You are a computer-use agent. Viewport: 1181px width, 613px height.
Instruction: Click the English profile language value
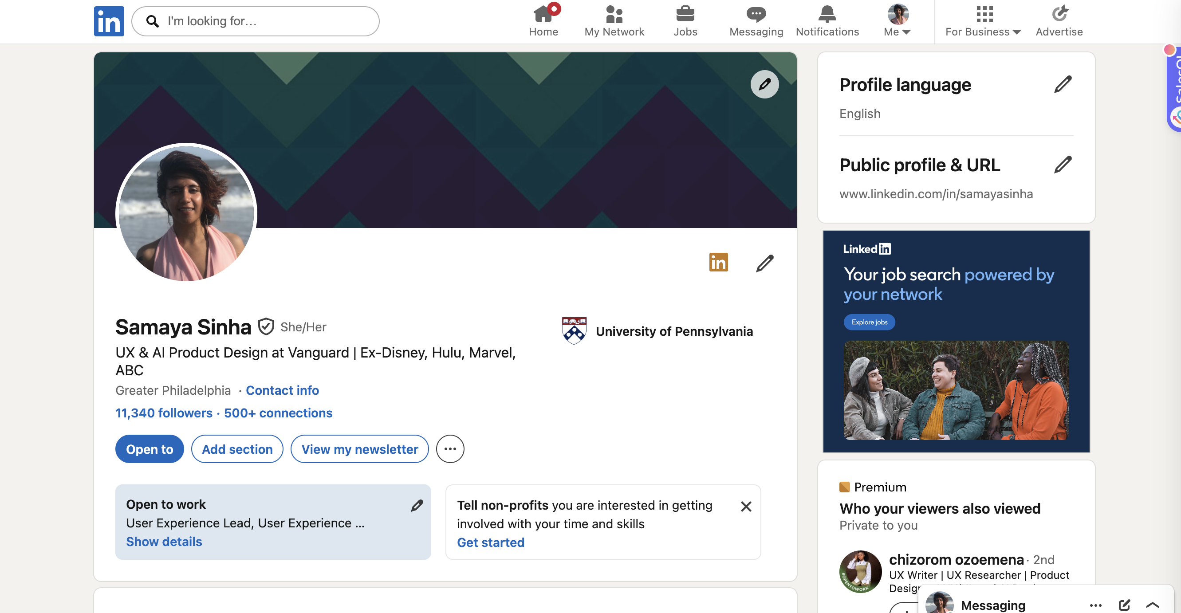860,114
